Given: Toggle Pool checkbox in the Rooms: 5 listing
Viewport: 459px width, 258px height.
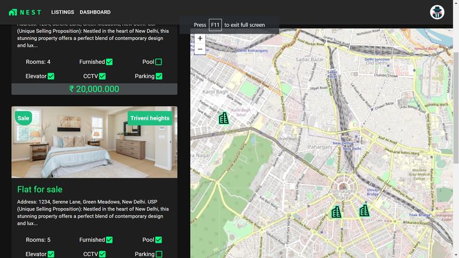Looking at the screenshot, I should [158, 240].
